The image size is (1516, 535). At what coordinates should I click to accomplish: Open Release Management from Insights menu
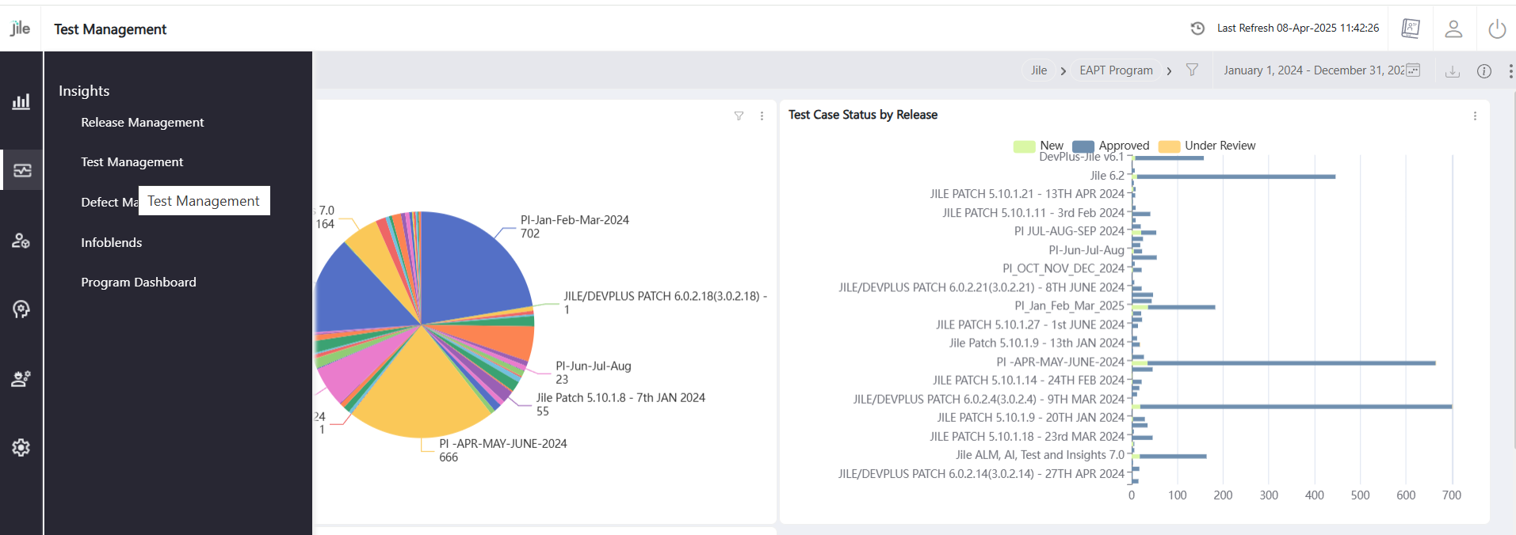point(142,123)
